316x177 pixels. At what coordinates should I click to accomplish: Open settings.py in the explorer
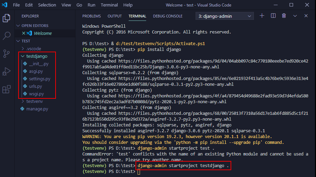click(x=40, y=79)
